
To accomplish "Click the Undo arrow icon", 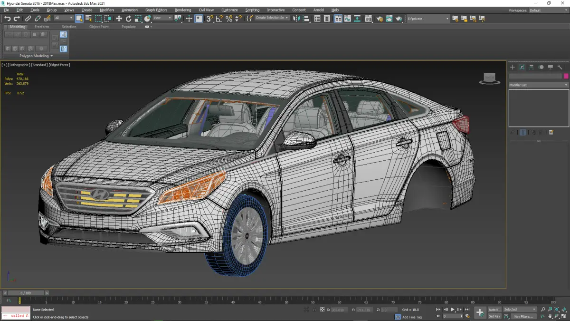I will [x=7, y=19].
